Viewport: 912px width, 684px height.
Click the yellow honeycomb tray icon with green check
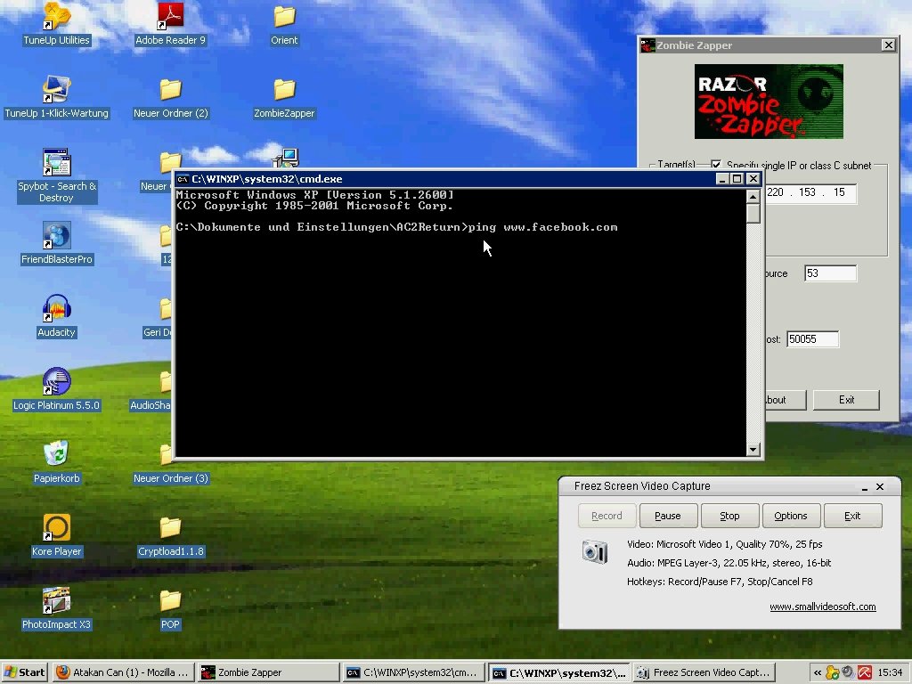(x=833, y=672)
